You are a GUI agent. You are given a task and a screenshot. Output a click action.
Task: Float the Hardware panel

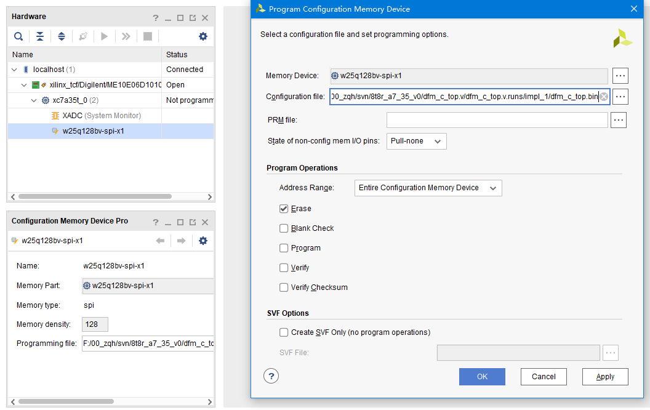(193, 18)
